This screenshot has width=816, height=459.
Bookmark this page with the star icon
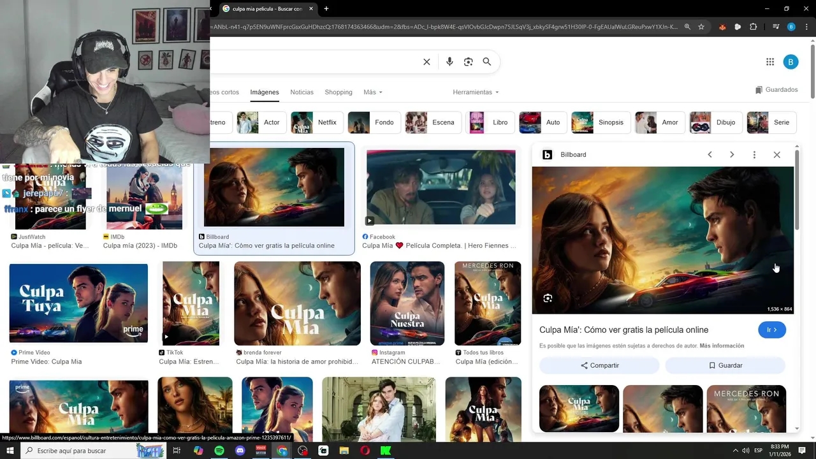(x=701, y=27)
